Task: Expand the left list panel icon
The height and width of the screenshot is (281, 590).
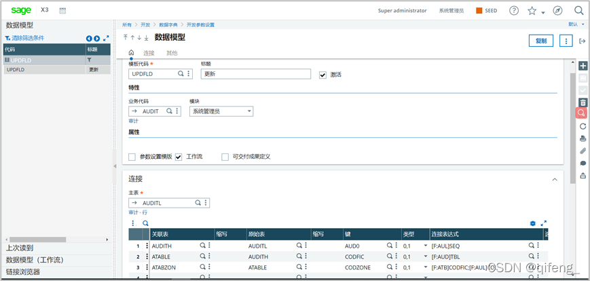Action: pos(106,39)
